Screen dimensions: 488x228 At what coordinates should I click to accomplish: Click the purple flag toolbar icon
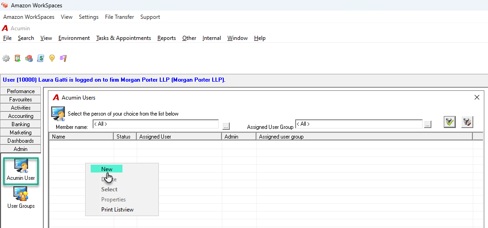pyautogui.click(x=64, y=58)
